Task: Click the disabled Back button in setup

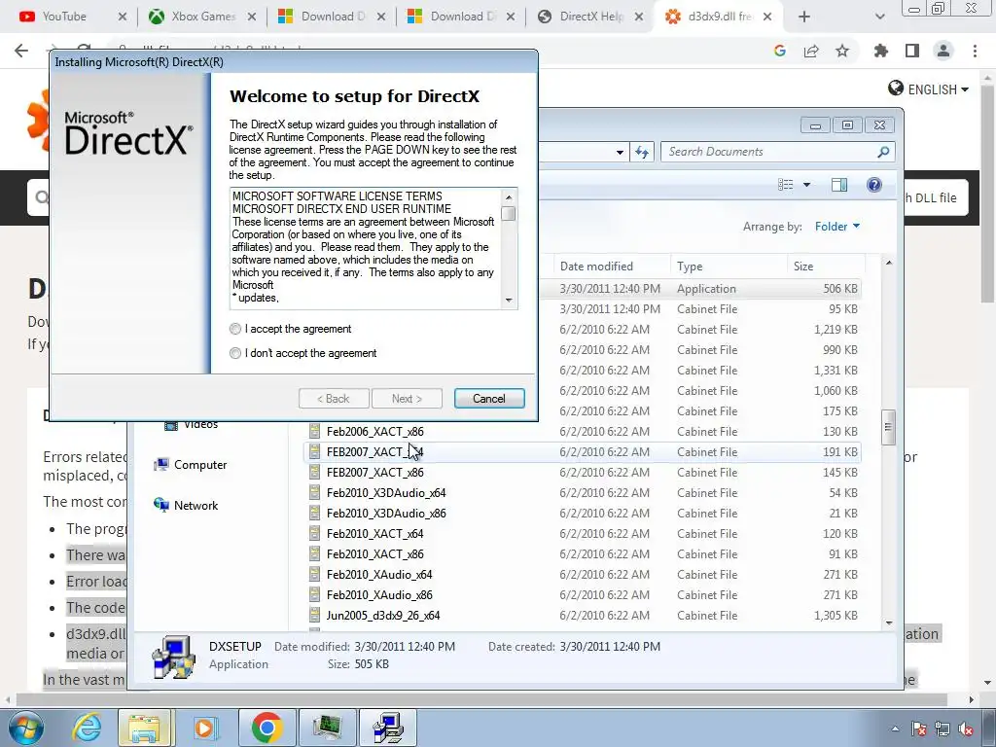Action: [x=334, y=398]
